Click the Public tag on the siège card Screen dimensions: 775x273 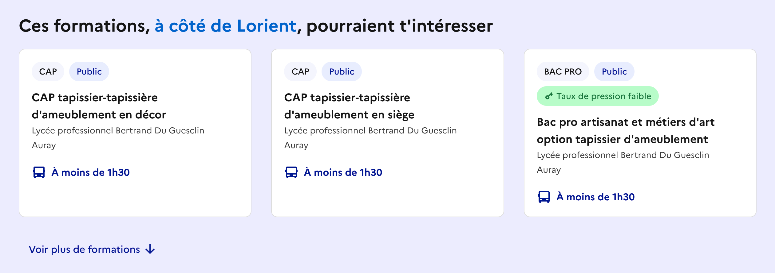pos(342,72)
